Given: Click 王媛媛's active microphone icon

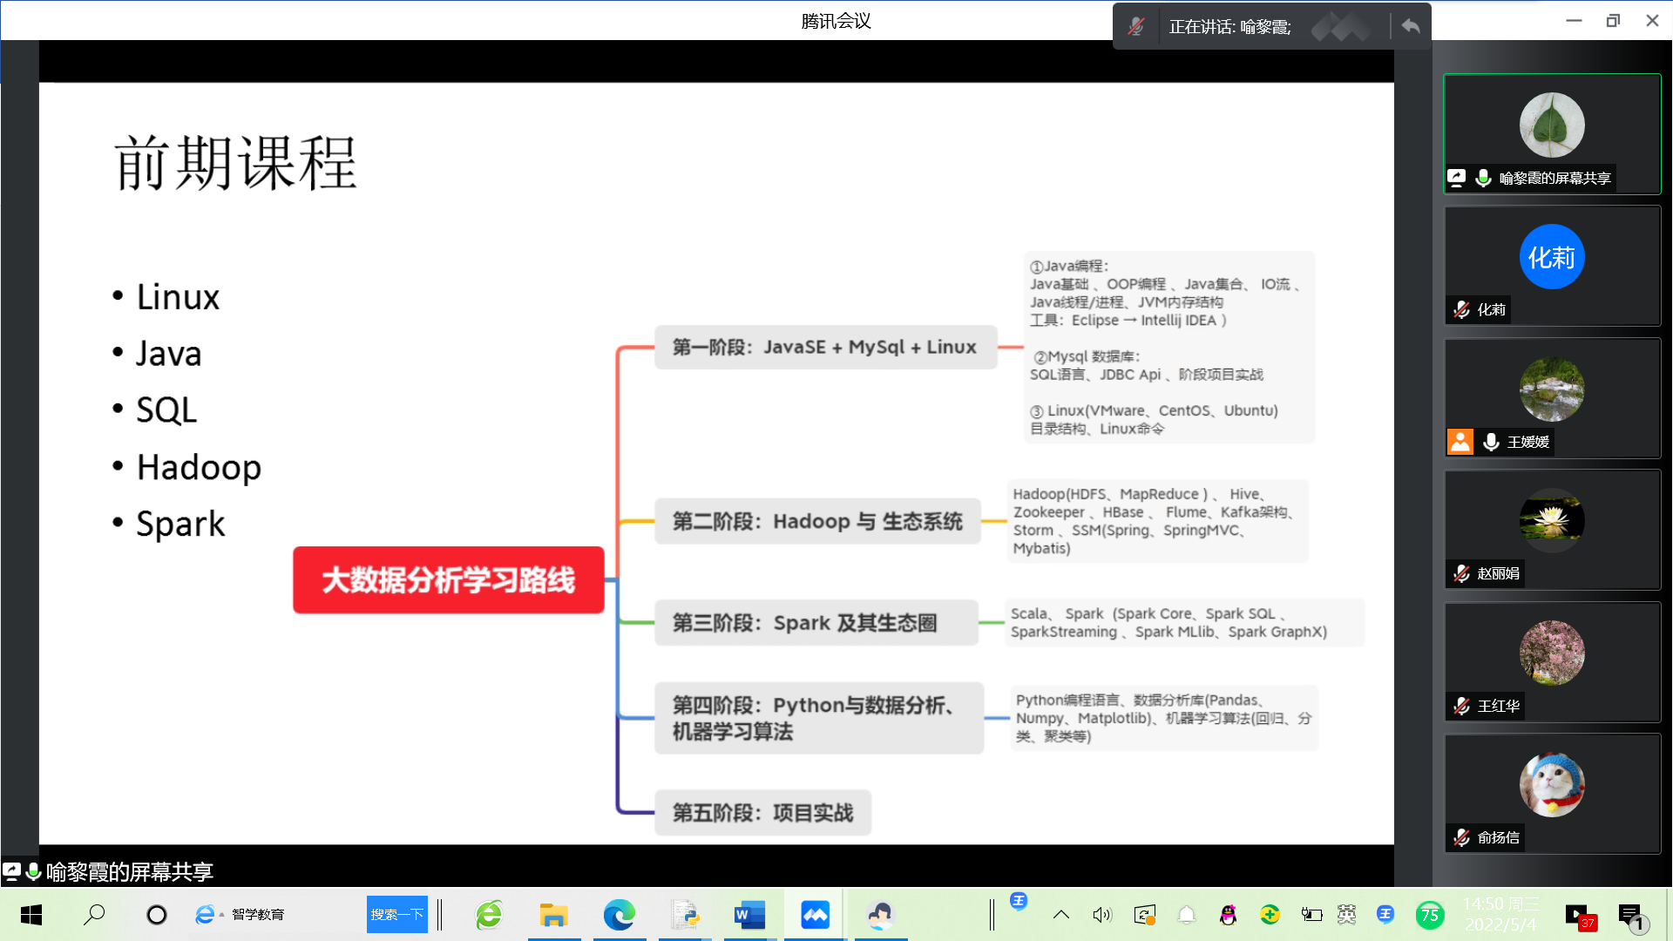Looking at the screenshot, I should click(x=1491, y=442).
